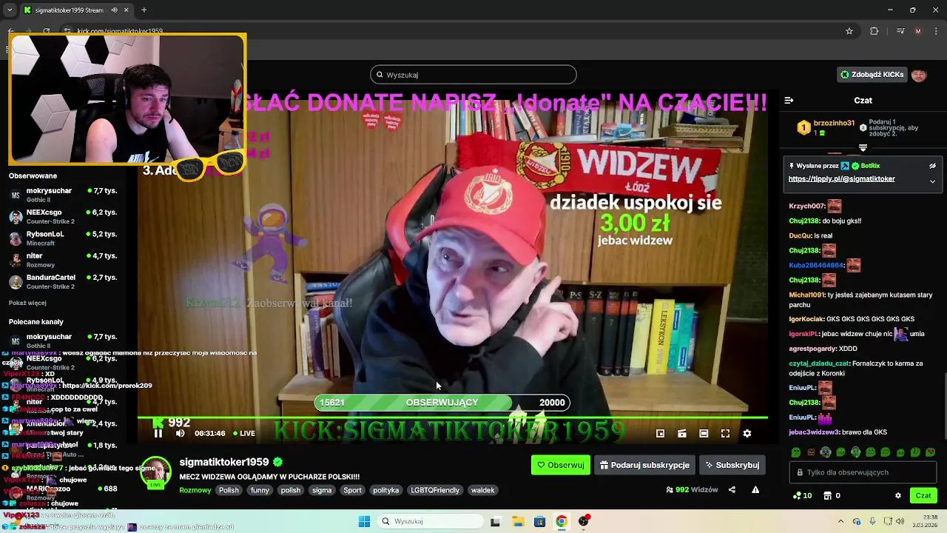Jump to LIVE indicator in player
Screen dimensions: 947x533
tap(244, 434)
